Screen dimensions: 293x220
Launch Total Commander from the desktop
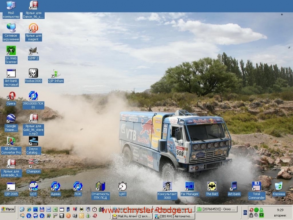256,191
